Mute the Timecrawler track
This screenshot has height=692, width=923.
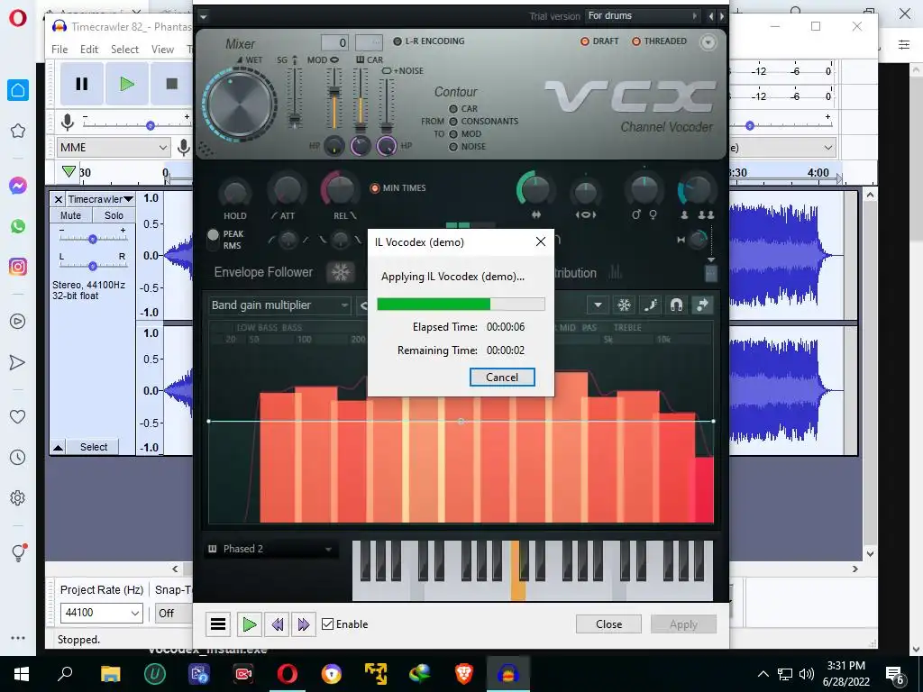coord(70,215)
